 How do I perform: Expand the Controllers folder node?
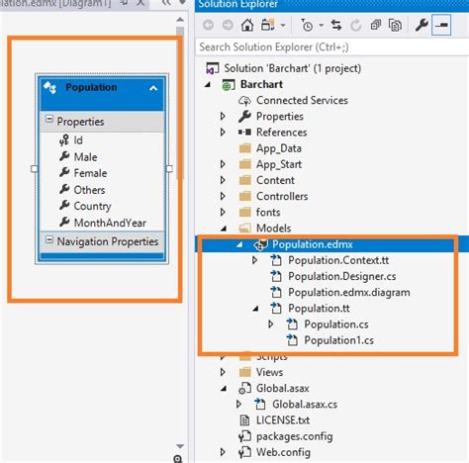pyautogui.click(x=223, y=196)
